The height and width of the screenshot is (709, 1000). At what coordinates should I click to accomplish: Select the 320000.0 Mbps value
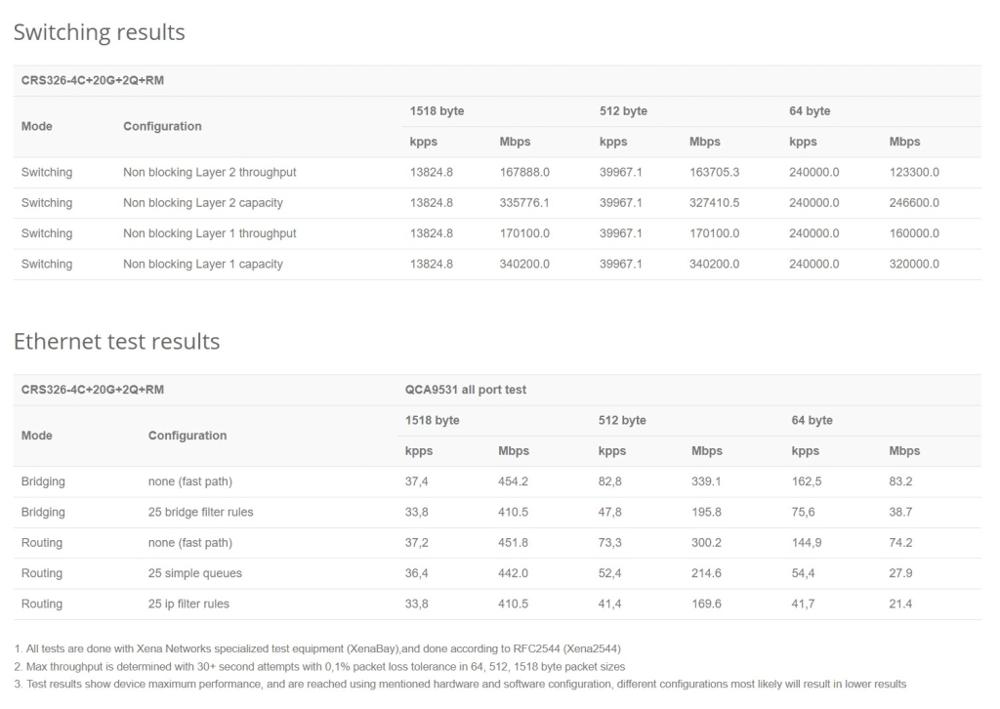click(914, 264)
